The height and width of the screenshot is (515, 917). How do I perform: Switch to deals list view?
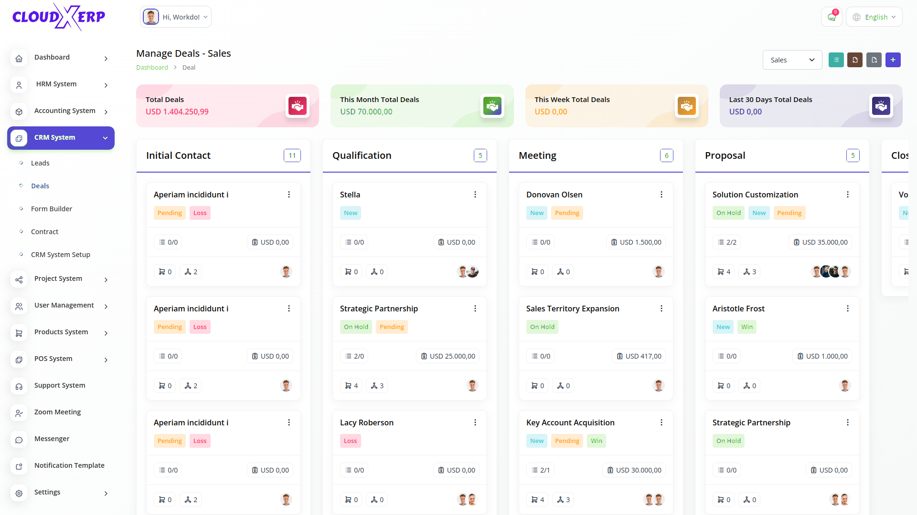(836, 60)
